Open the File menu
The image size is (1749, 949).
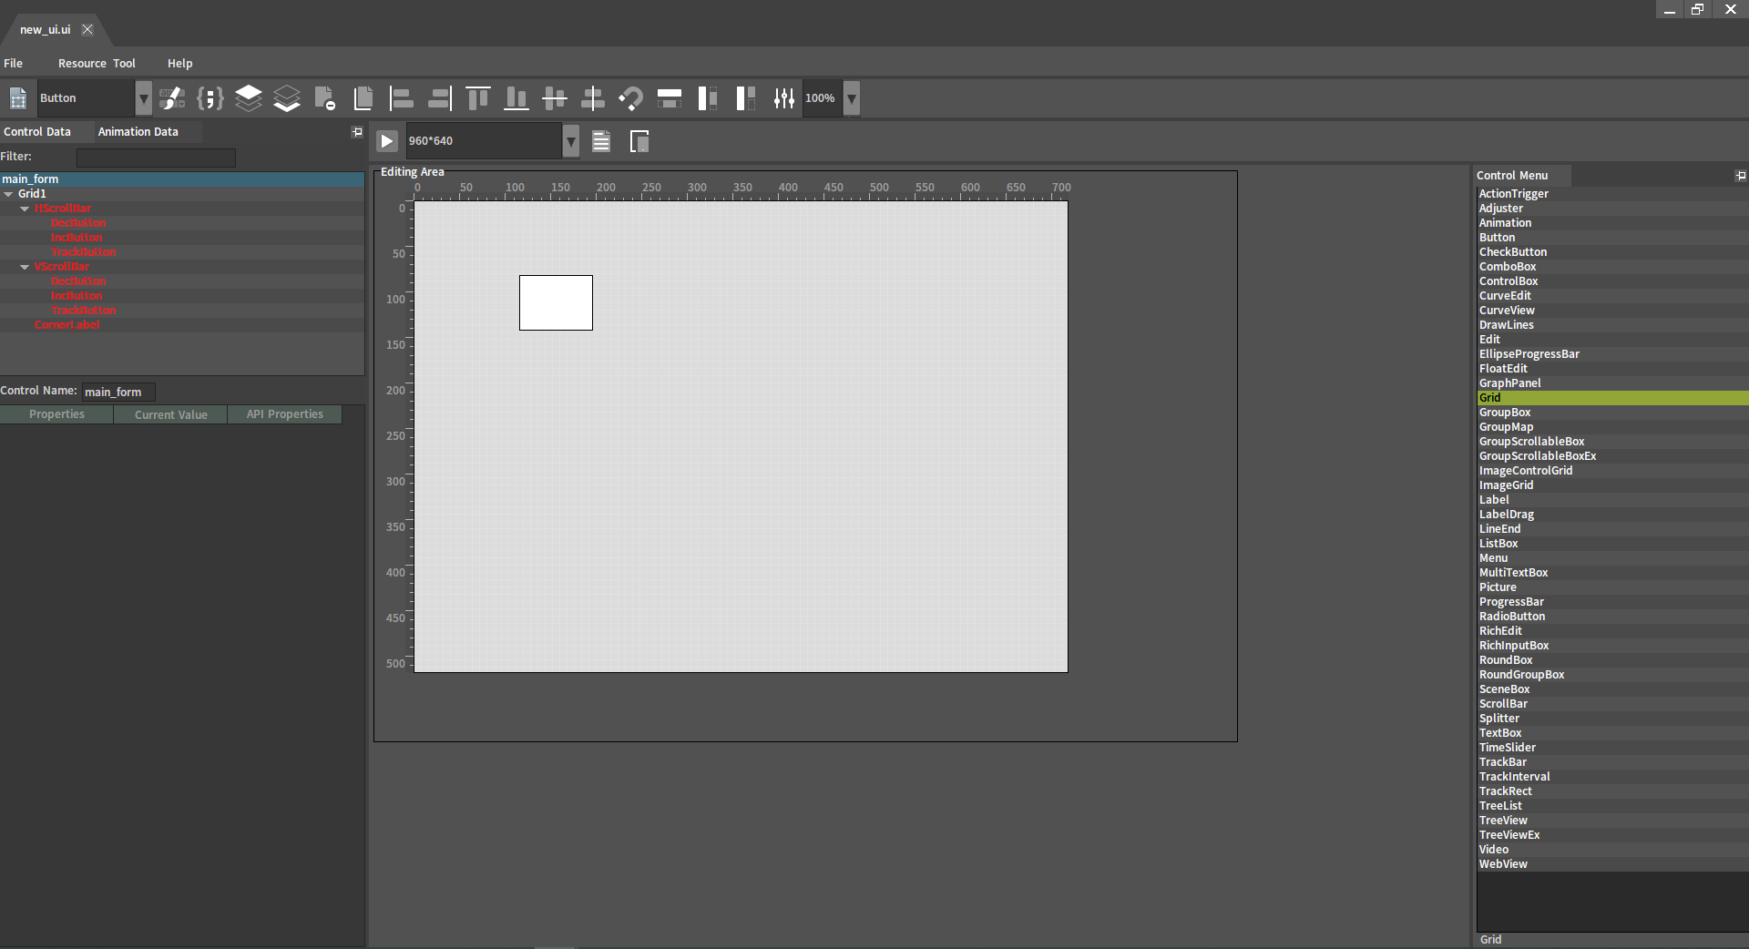(x=14, y=64)
